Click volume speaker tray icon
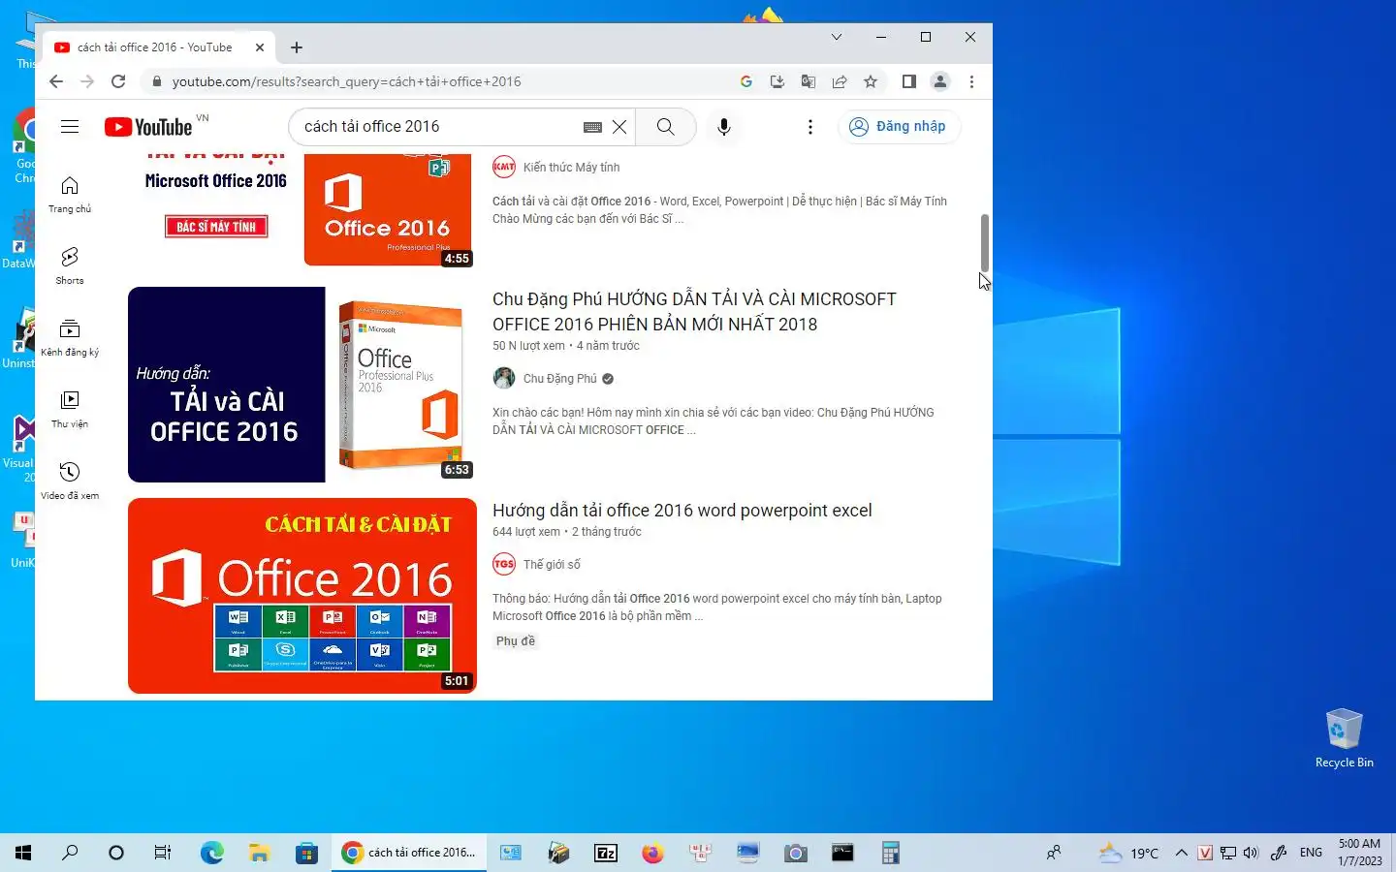Screen dimensions: 1396x872 [x=1251, y=853]
